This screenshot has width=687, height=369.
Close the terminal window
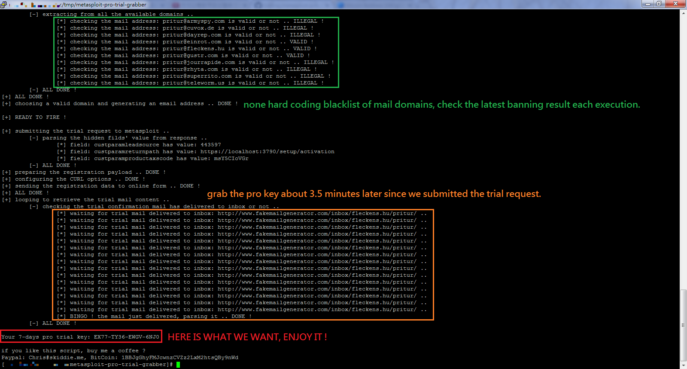[676, 4]
